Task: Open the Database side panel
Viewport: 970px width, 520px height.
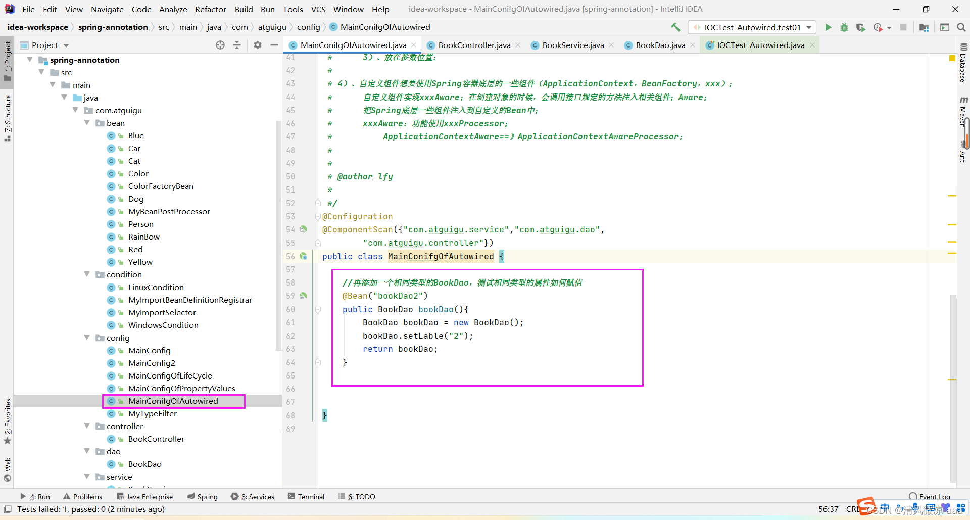Action: tap(963, 63)
